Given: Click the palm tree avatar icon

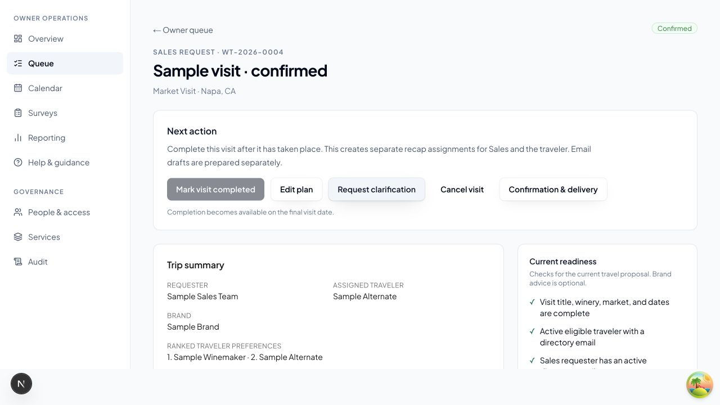Looking at the screenshot, I should 700,385.
